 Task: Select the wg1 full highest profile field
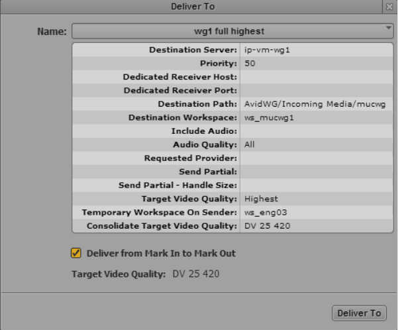pos(232,31)
